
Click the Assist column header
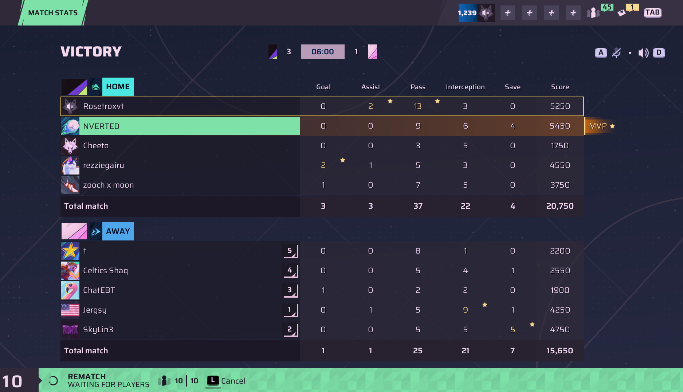[x=370, y=87]
